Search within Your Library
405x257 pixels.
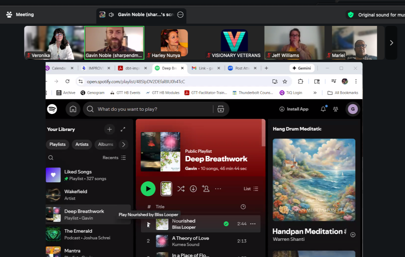[51, 158]
